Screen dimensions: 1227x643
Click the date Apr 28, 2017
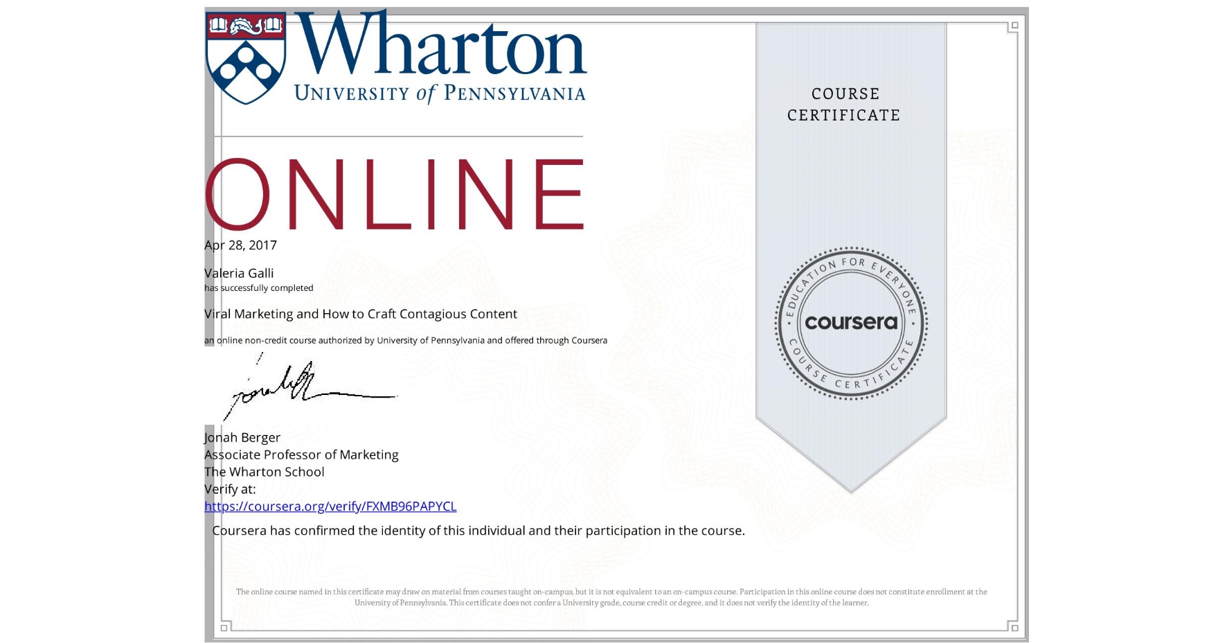(x=240, y=245)
